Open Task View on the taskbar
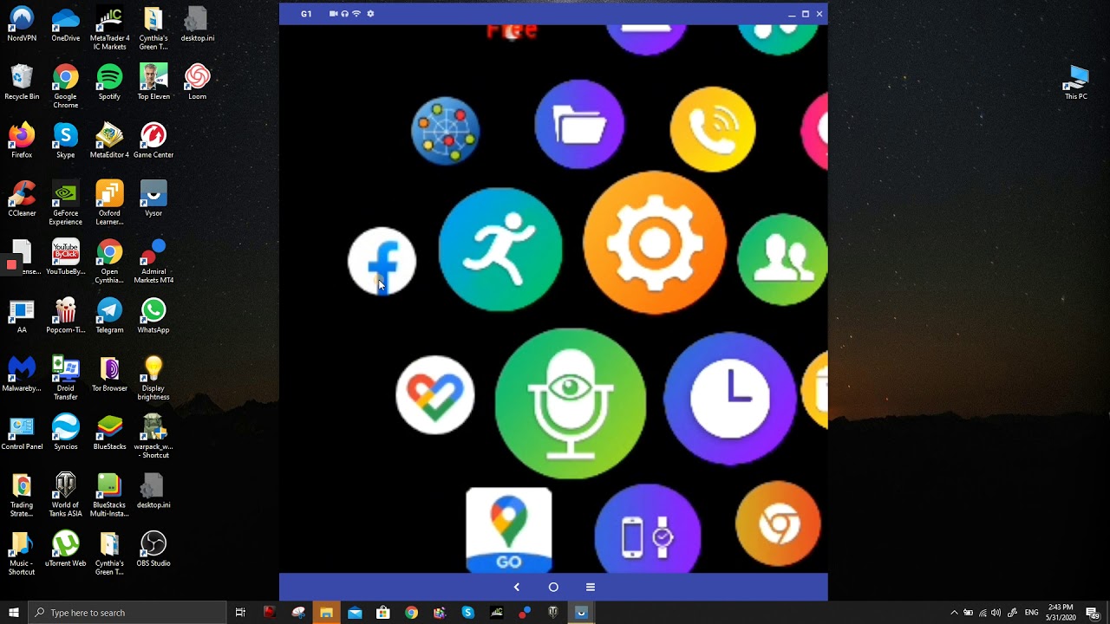The height and width of the screenshot is (624, 1110). tap(240, 613)
